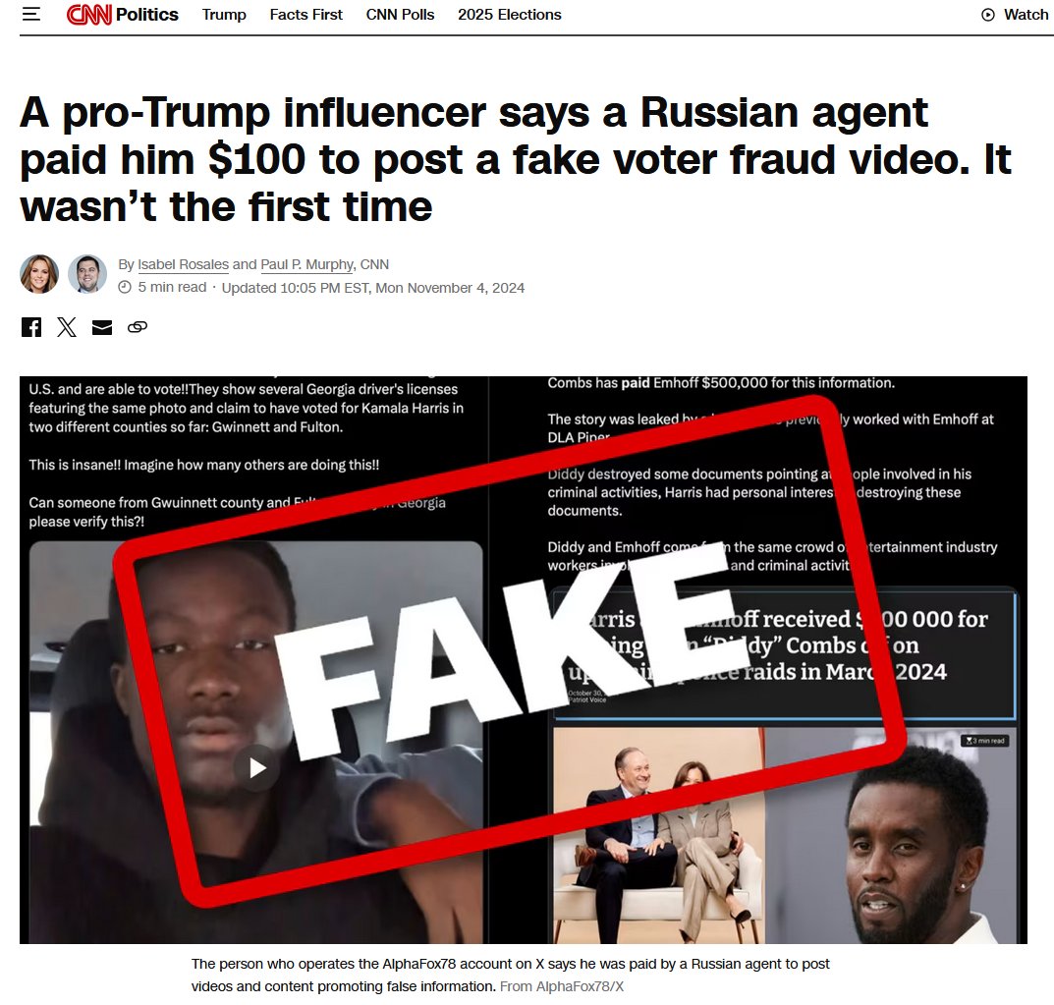This screenshot has width=1054, height=1005.
Task: Open Isabel Rosales author profile
Action: tap(184, 265)
